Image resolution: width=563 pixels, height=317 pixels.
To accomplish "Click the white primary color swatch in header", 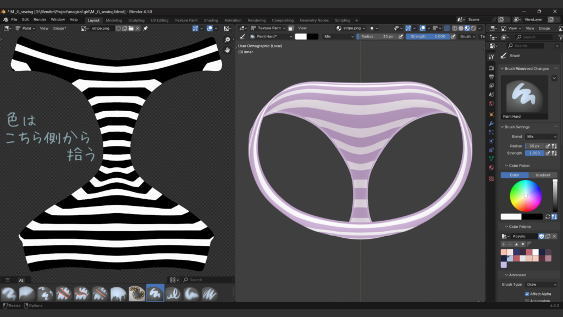I will 301,36.
